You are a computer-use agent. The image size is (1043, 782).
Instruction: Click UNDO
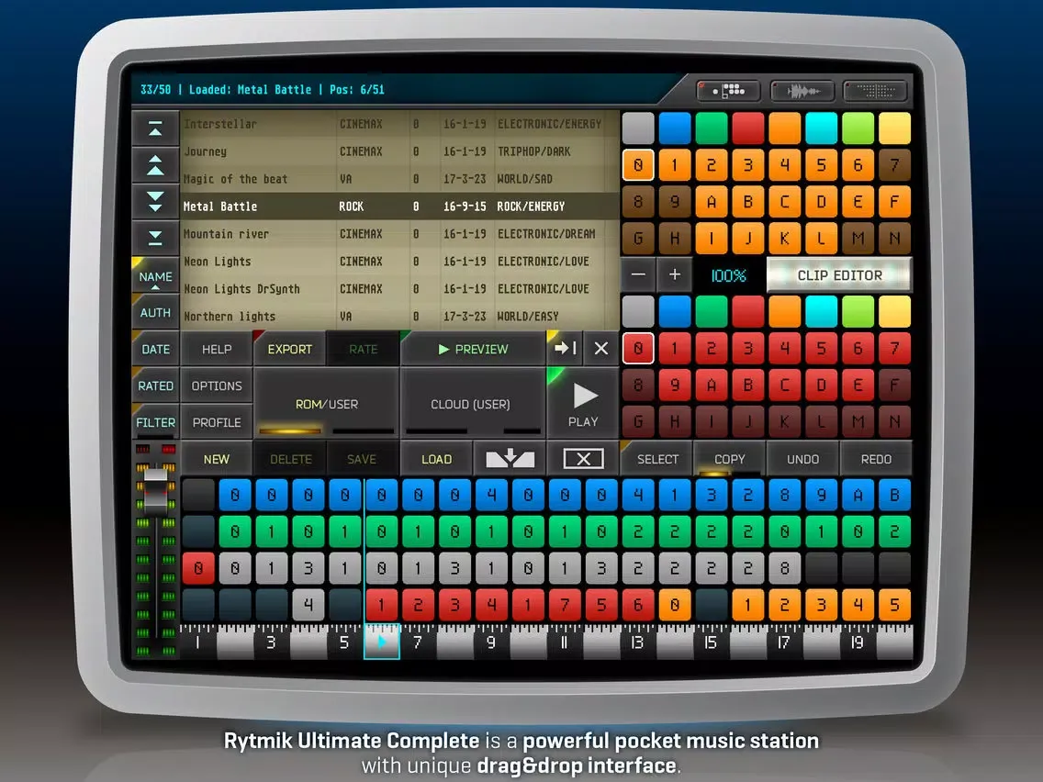click(802, 459)
